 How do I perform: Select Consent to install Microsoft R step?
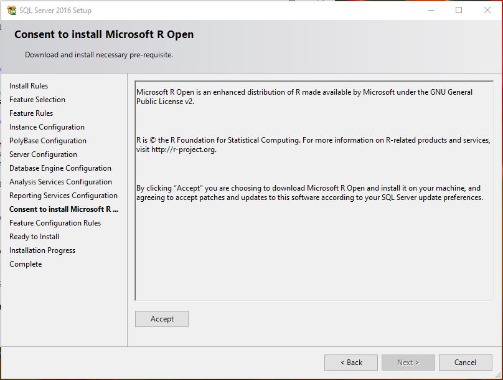point(62,209)
